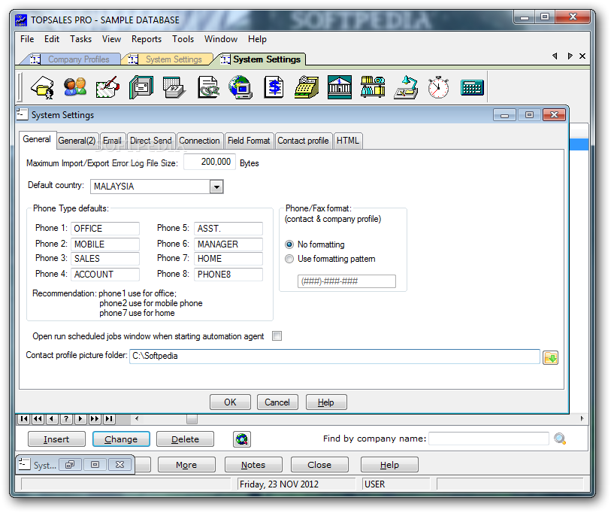Open the Window menu

coord(220,39)
